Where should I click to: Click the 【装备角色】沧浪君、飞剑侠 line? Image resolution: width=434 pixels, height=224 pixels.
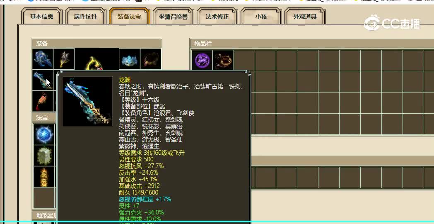157,113
